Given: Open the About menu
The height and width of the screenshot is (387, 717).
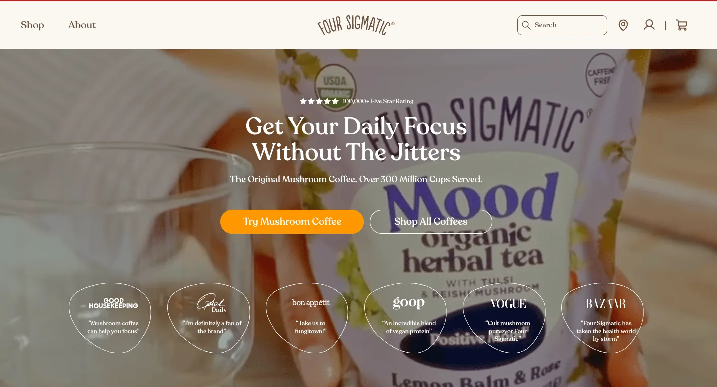Looking at the screenshot, I should coord(82,25).
